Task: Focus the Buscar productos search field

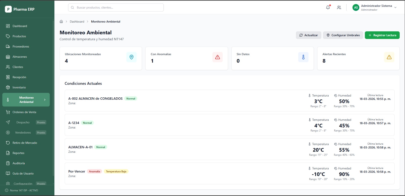Action: click(x=116, y=8)
